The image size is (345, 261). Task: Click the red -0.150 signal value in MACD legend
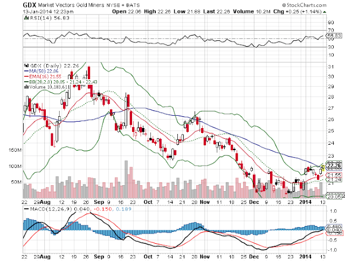point(103,209)
